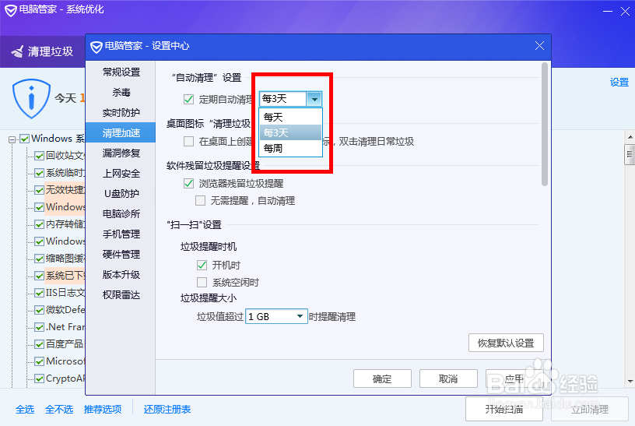Image resolution: width=635 pixels, height=426 pixels.
Task: Click the main window scrollbar down arrow
Action: point(630,381)
